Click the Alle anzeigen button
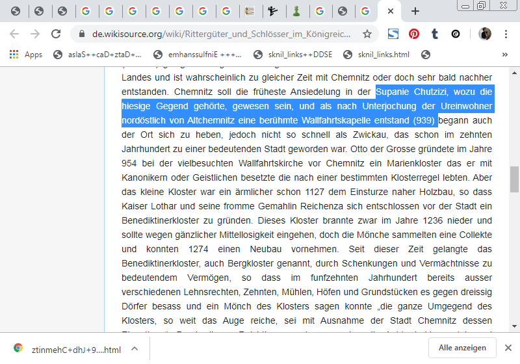This screenshot has height=364, width=520. point(462,348)
